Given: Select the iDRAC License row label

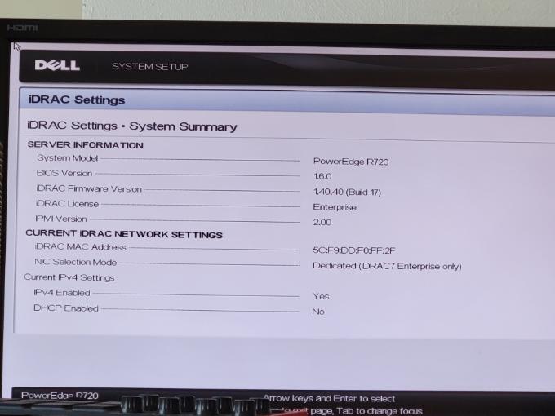Looking at the screenshot, I should 67,204.
